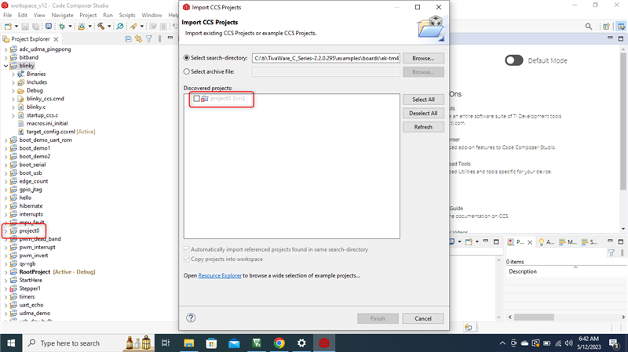Toggle the Default Mode switch
Screen dimensions: 628x352
pyautogui.click(x=514, y=60)
